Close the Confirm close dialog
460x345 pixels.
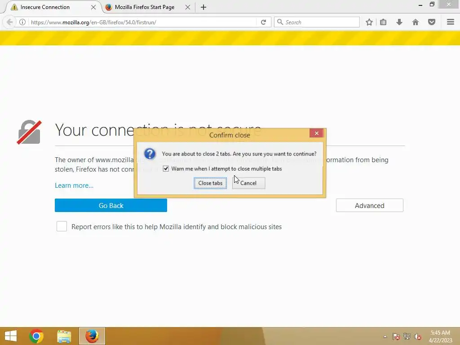click(x=317, y=133)
